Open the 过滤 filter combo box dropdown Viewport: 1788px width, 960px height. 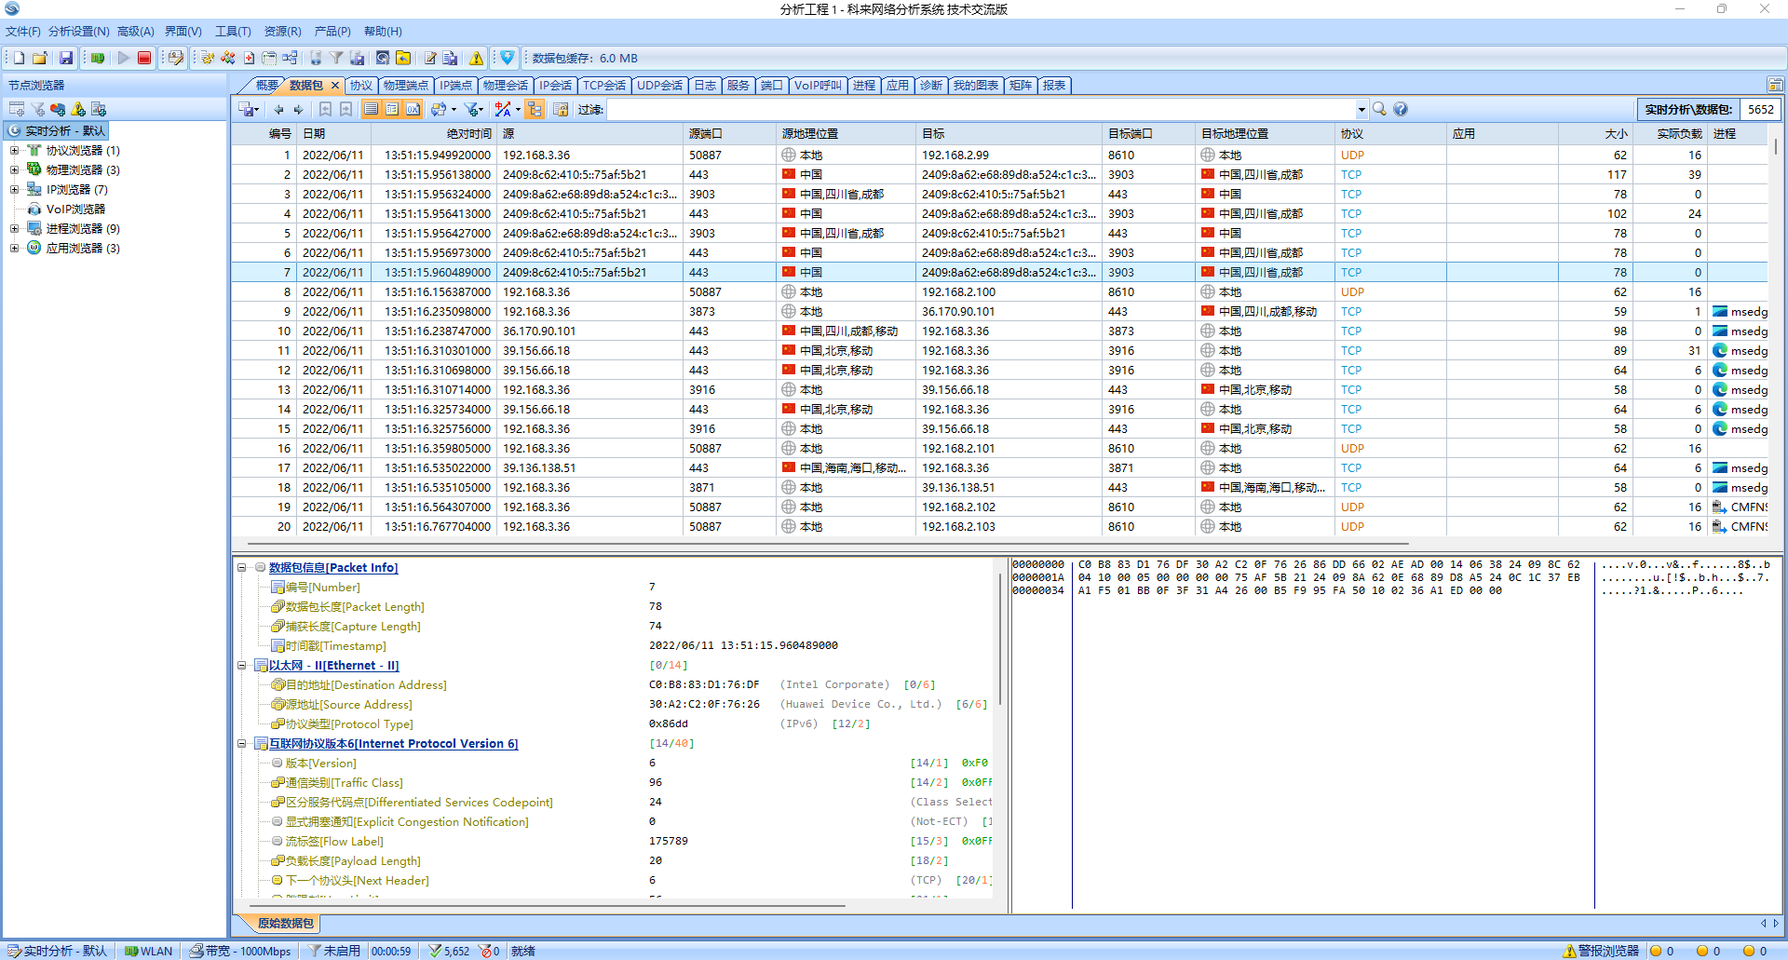click(1361, 110)
